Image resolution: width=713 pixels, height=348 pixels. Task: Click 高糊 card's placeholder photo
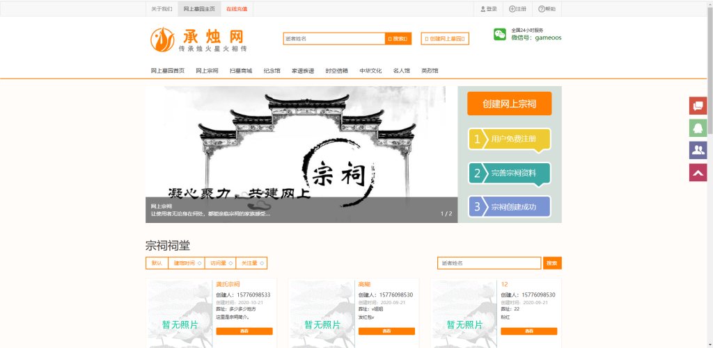coord(322,313)
